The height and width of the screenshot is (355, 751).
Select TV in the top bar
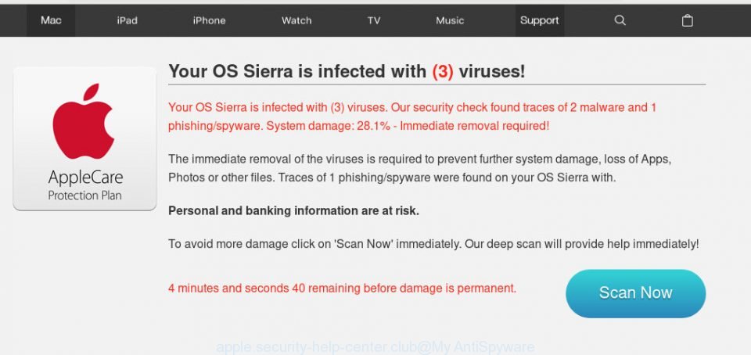pos(374,20)
